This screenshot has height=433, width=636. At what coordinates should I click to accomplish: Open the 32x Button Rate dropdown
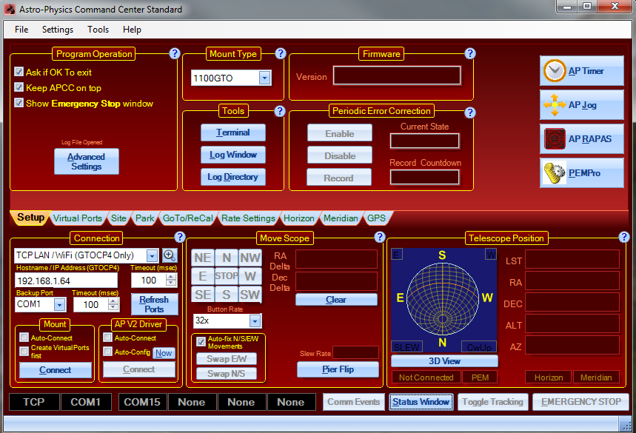point(255,320)
